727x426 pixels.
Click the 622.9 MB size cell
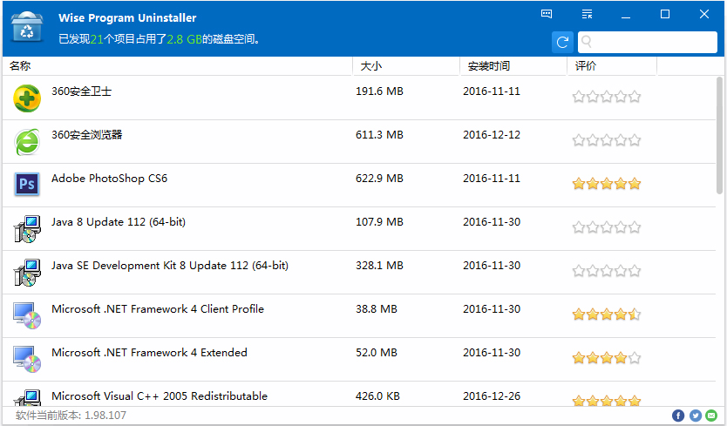tap(379, 179)
